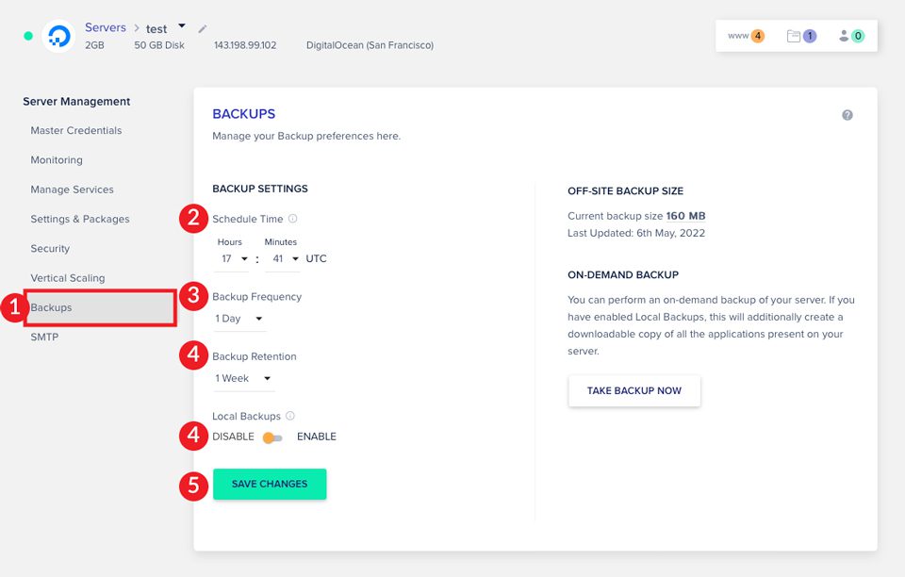The image size is (905, 577).
Task: Click the TAKE BACKUP NOW button
Action: (634, 390)
